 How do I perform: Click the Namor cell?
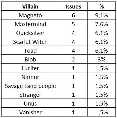point(30,77)
